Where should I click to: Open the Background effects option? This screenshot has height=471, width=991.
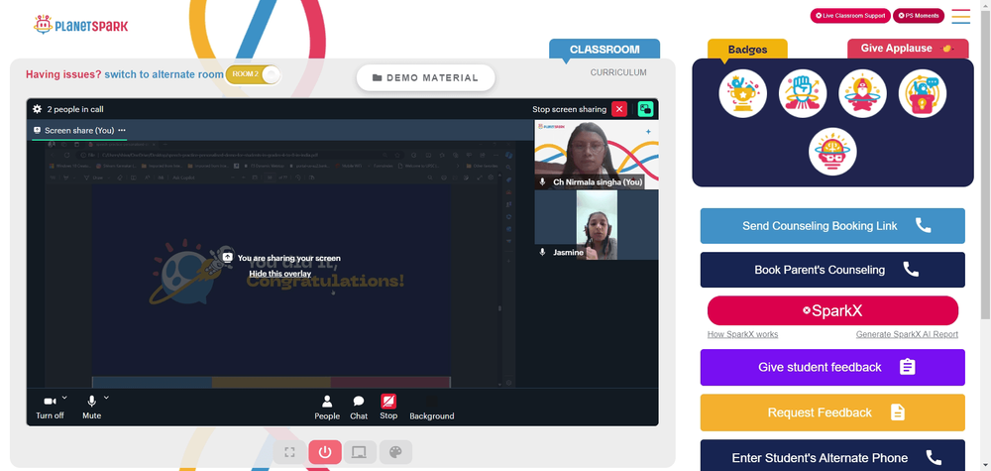[x=432, y=408]
